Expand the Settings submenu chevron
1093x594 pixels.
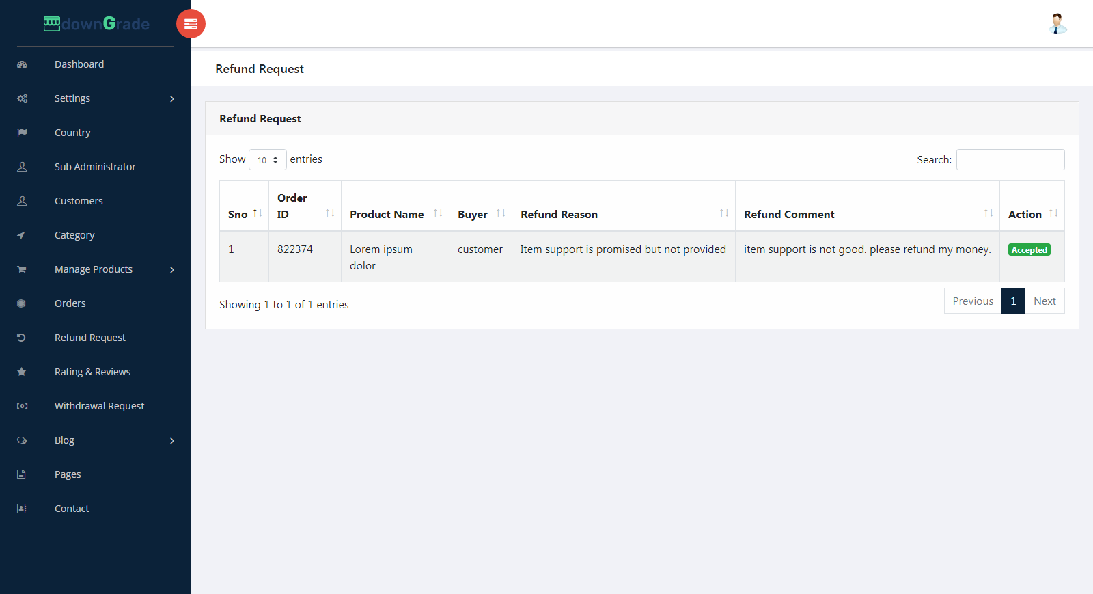[x=172, y=99]
